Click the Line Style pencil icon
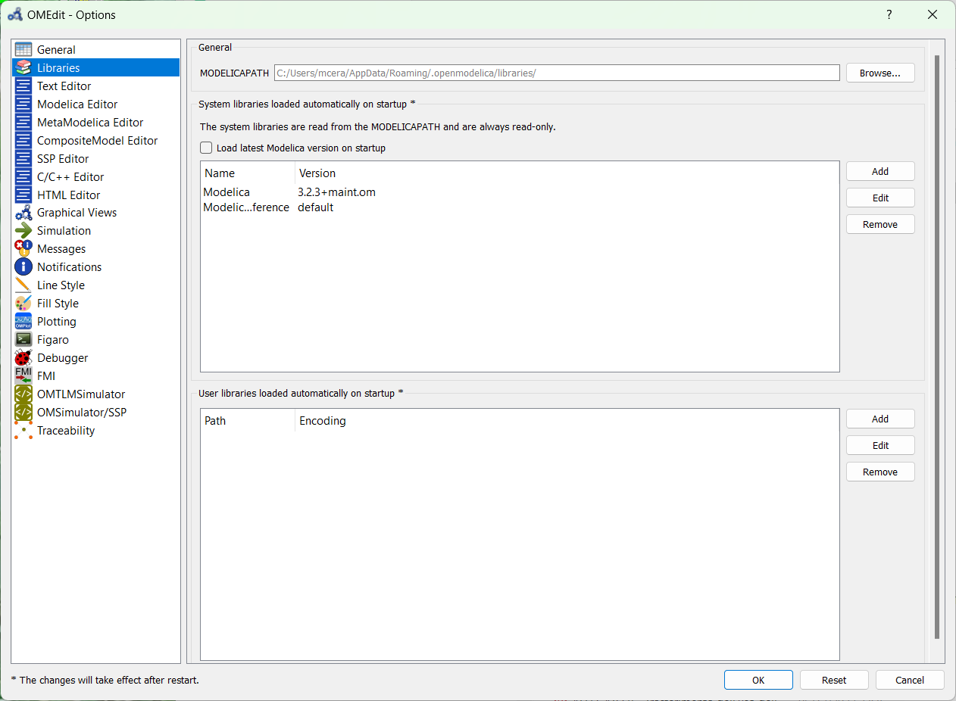Viewport: 956px width, 701px height. [x=23, y=285]
